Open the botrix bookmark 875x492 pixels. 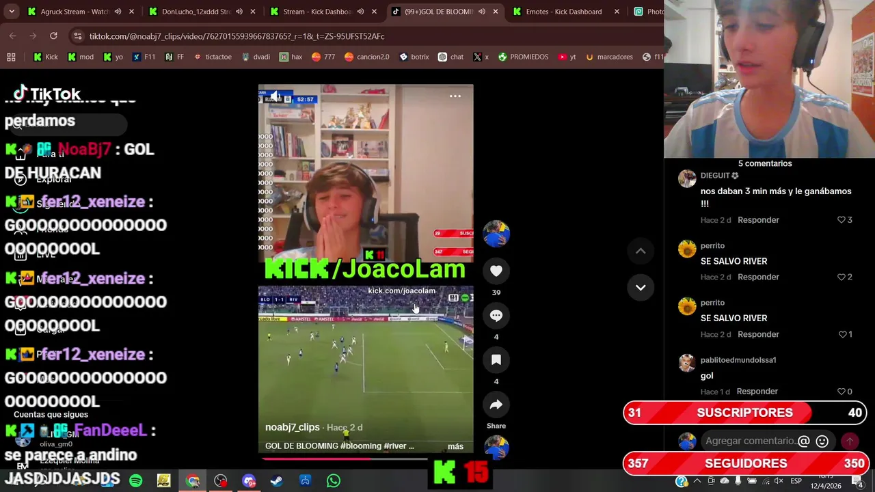(x=414, y=57)
